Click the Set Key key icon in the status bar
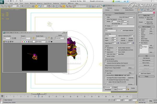The width and height of the screenshot is (157, 104). tap(151, 101)
